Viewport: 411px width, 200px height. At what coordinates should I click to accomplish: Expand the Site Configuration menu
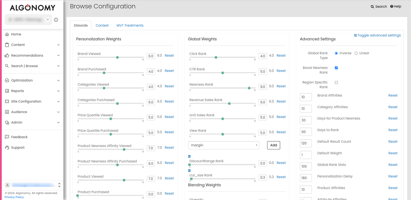(32, 102)
